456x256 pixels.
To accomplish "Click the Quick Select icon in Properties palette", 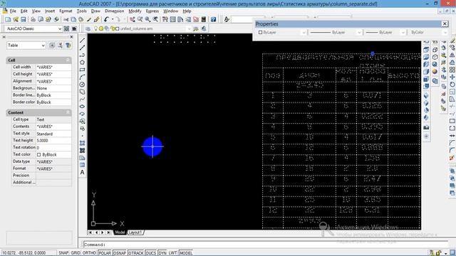I will (68, 46).
